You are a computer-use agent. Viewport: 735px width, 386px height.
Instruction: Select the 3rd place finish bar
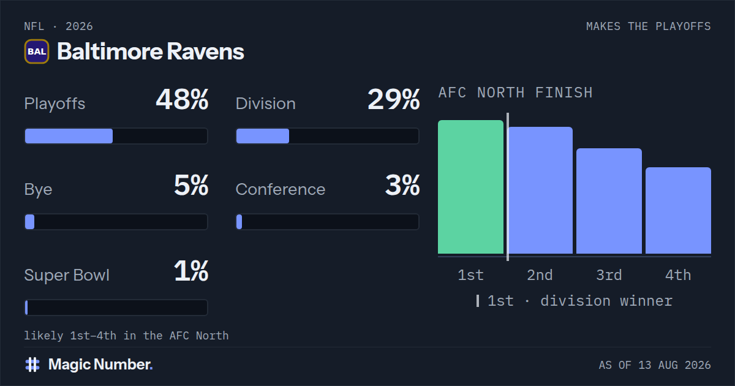609,201
